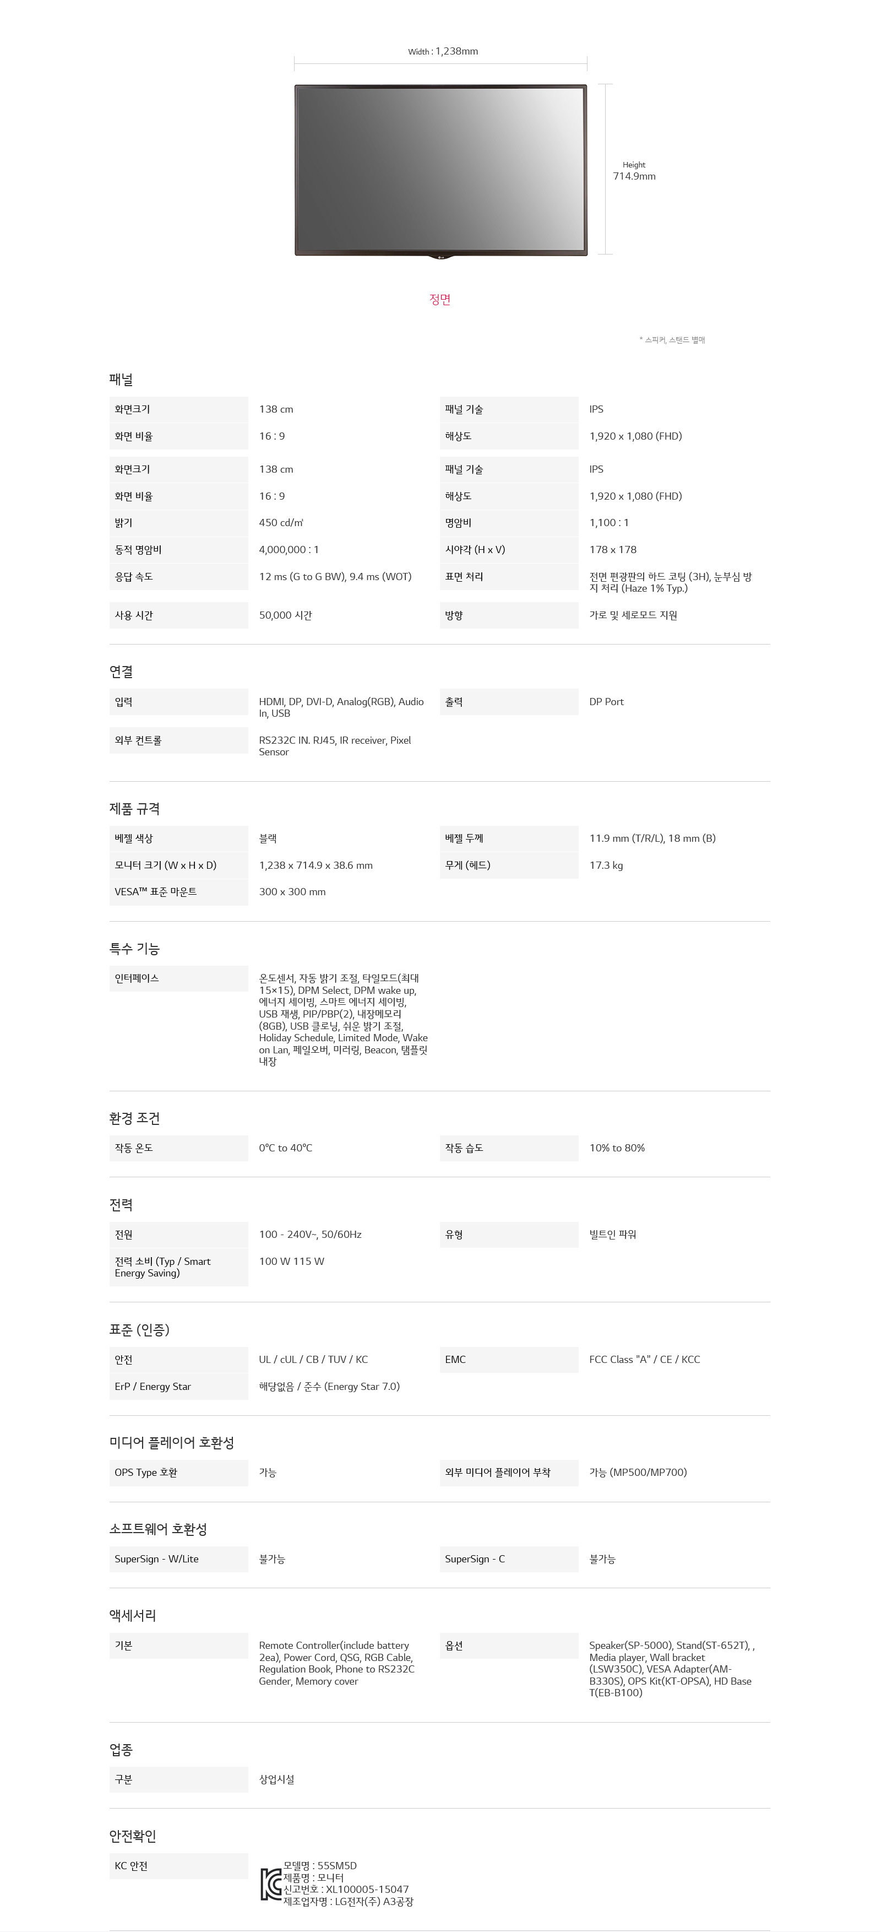
Task: Click the ErP / Energy Star row label
Action: click(x=153, y=1386)
